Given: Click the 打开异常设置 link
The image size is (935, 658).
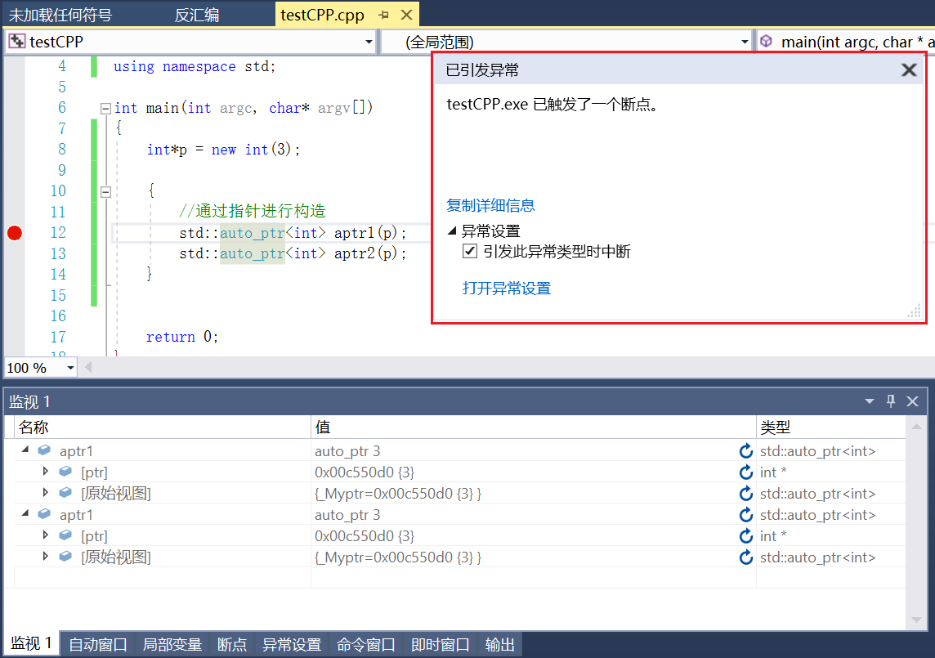Looking at the screenshot, I should pyautogui.click(x=507, y=288).
